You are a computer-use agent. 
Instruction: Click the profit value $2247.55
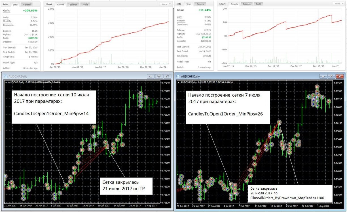click(206, 38)
